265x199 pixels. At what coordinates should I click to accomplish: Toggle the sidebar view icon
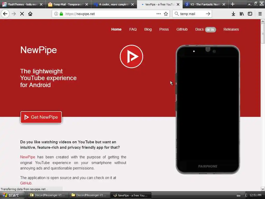250,14
